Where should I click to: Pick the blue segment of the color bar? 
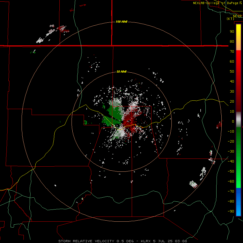point(238,202)
